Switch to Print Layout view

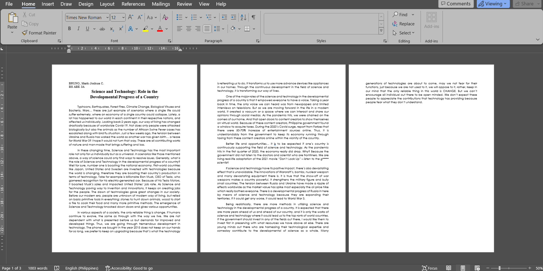pos(463,268)
